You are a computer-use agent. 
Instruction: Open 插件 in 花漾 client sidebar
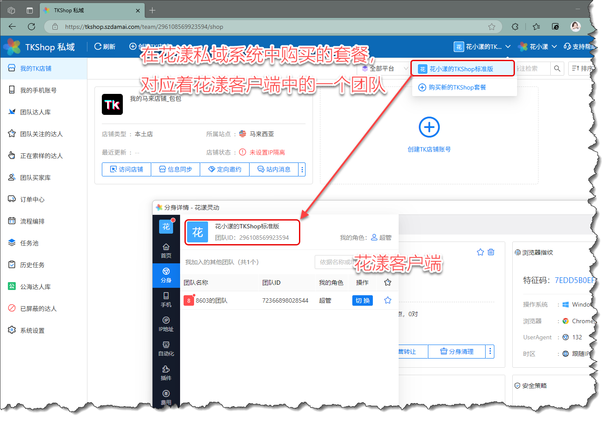(166, 373)
